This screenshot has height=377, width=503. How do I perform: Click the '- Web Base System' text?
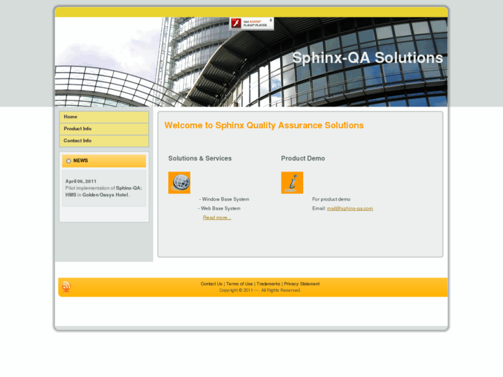point(219,208)
